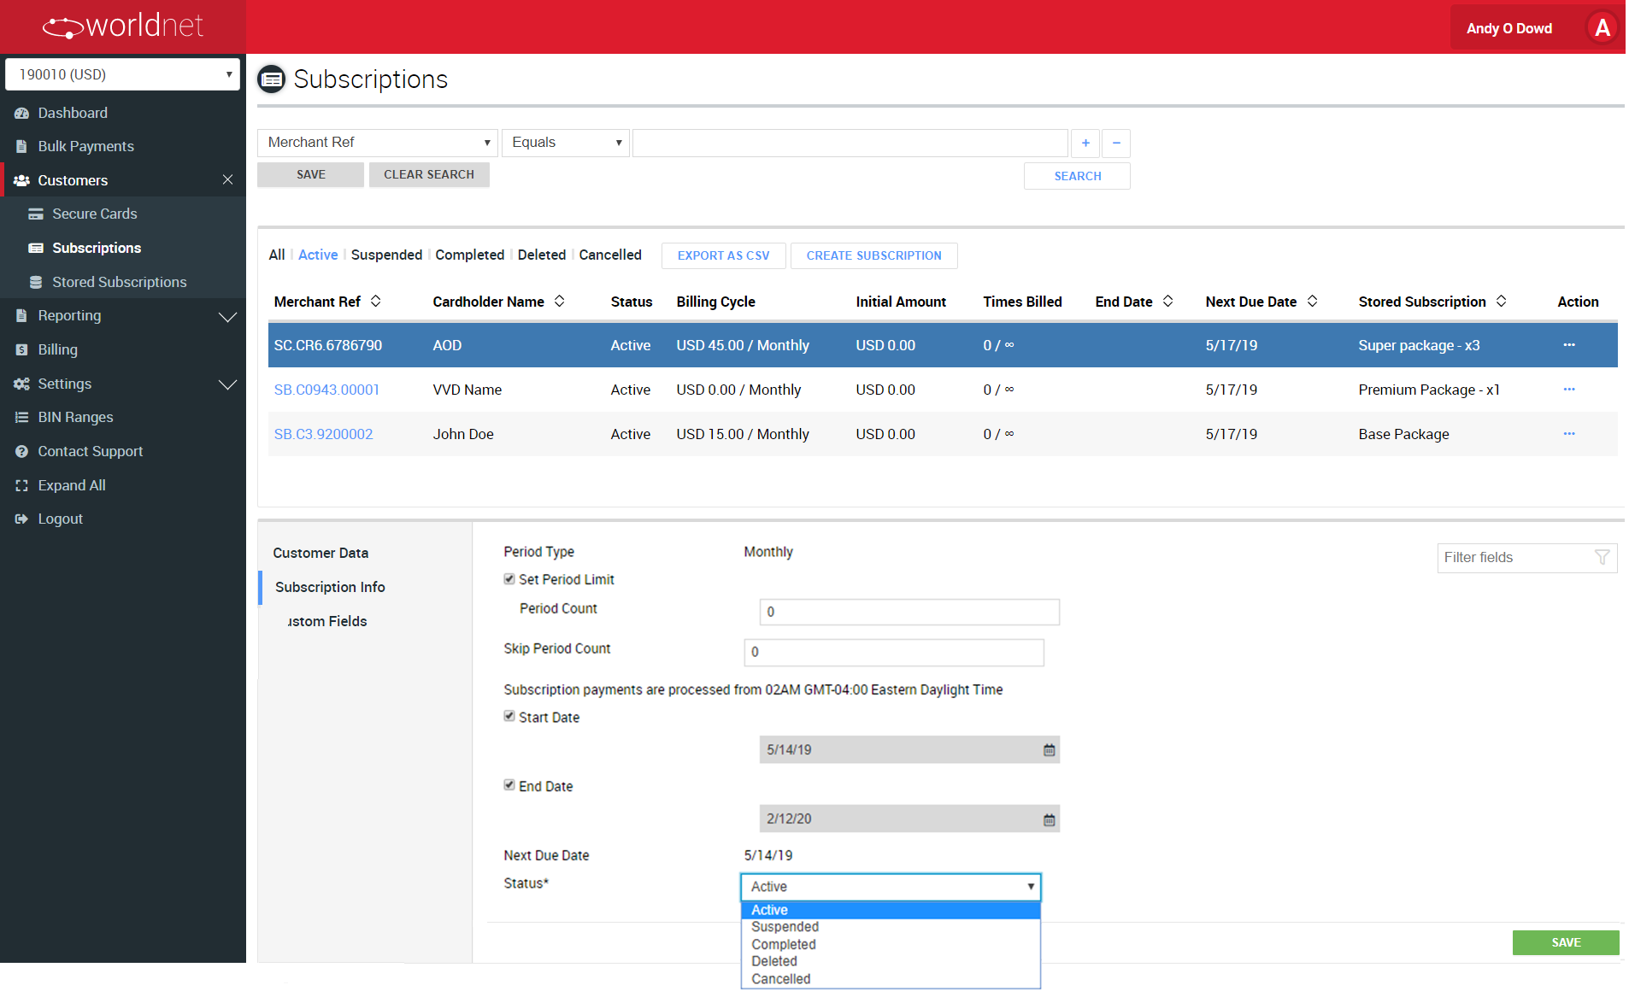The width and height of the screenshot is (1629, 991).
Task: Open End Date calendar picker icon
Action: point(1049,820)
